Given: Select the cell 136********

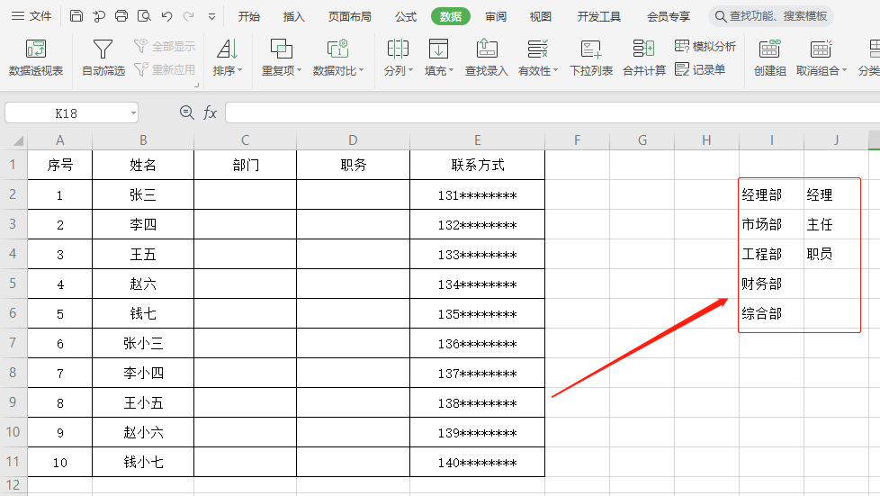Looking at the screenshot, I should click(477, 343).
